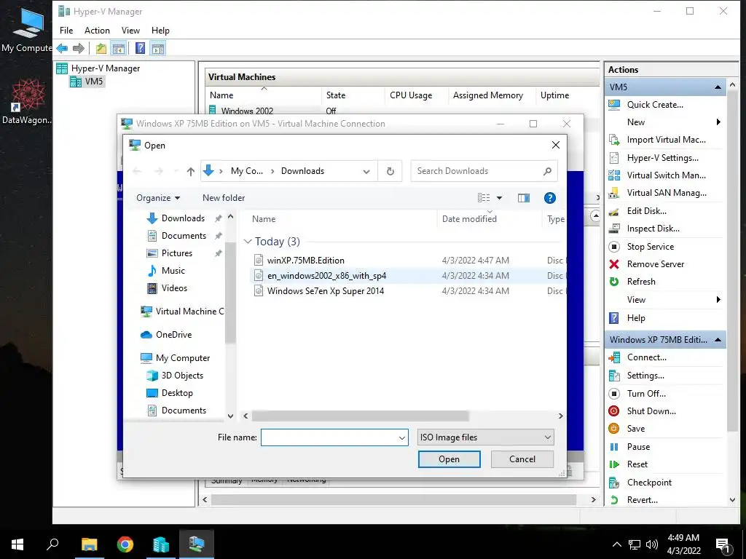746x559 pixels.
Task: Open Virtual Switch Manager action
Action: tap(666, 175)
